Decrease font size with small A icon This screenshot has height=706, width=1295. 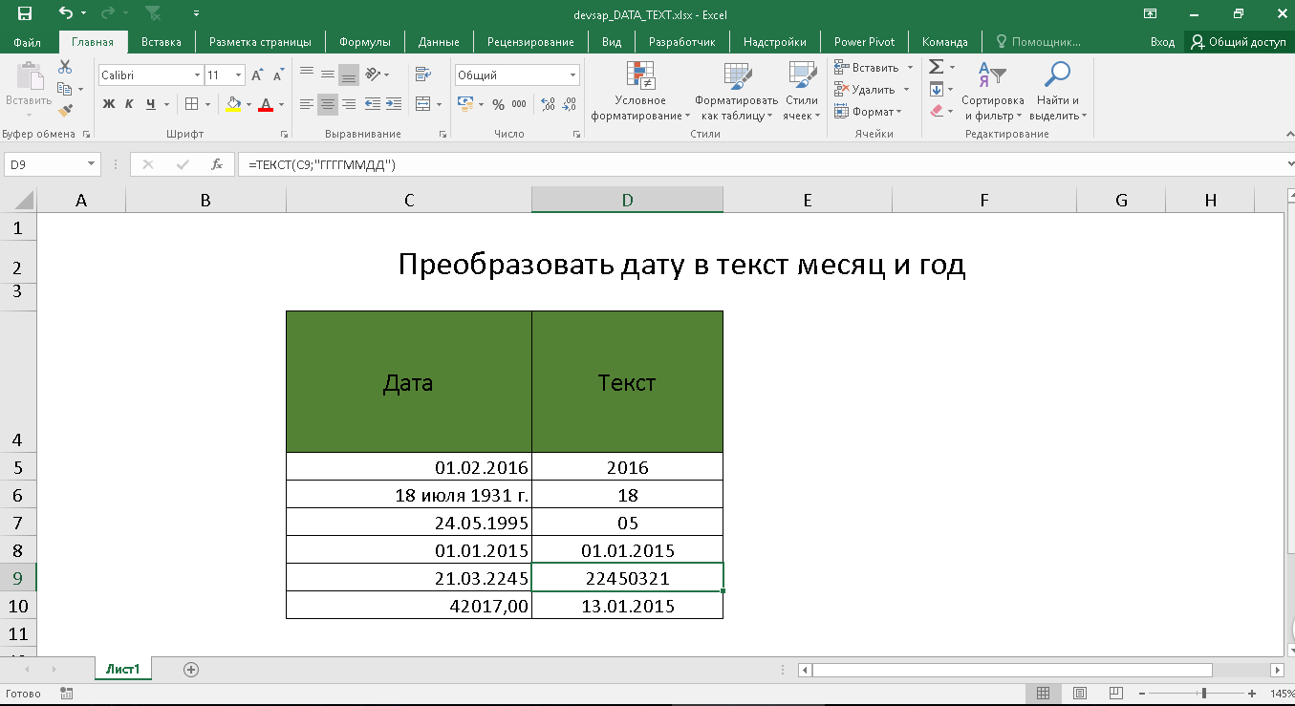tap(278, 75)
